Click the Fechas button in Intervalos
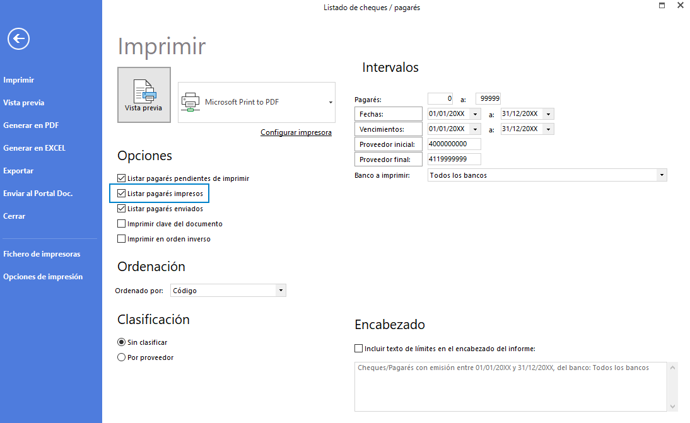The width and height of the screenshot is (690, 423). coord(388,113)
